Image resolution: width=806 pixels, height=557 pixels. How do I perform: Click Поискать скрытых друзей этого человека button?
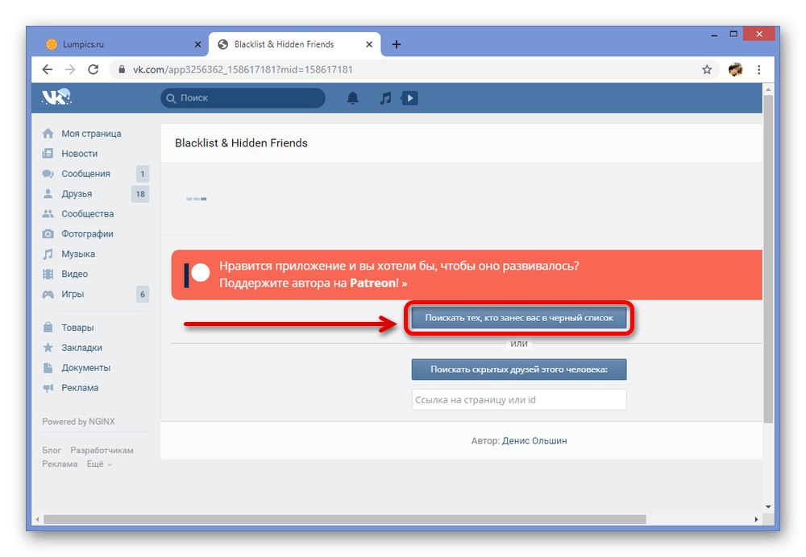click(x=519, y=369)
